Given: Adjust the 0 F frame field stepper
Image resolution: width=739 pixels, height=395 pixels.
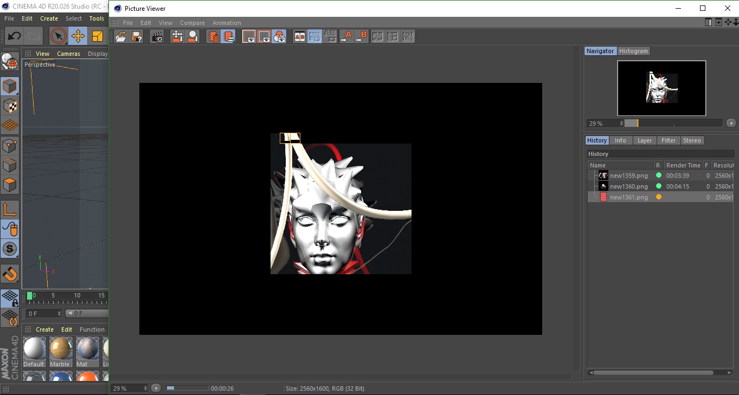Looking at the screenshot, I should pos(59,314).
